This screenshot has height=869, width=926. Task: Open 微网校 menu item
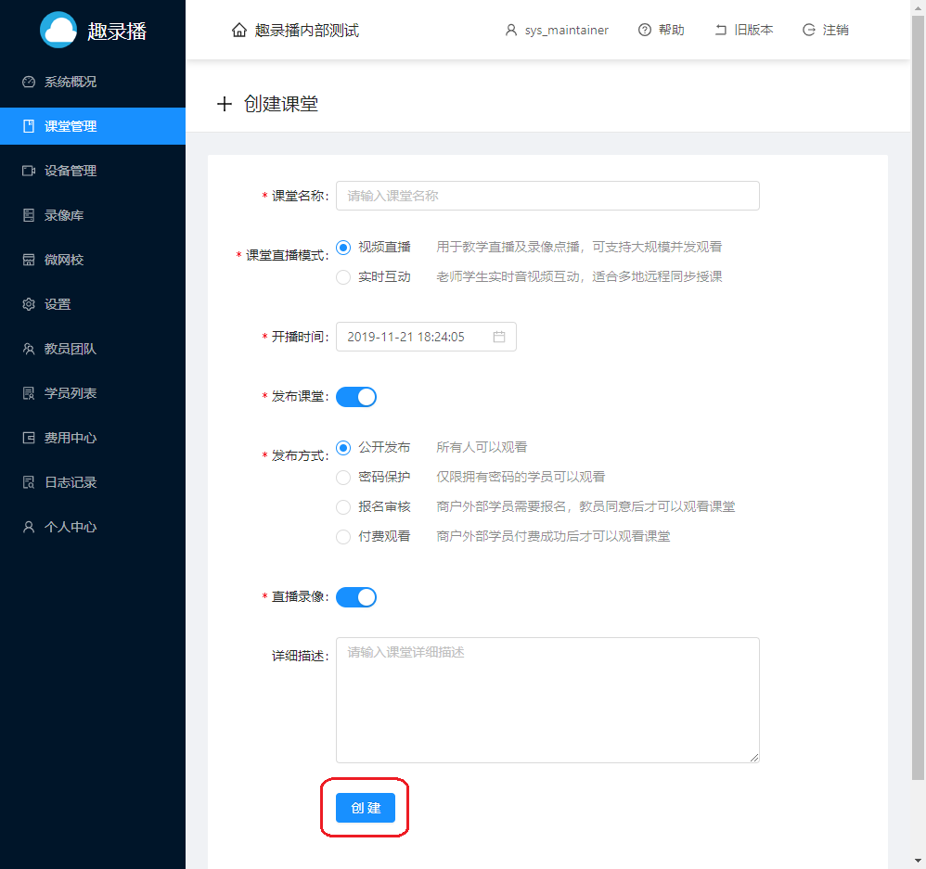click(x=93, y=260)
